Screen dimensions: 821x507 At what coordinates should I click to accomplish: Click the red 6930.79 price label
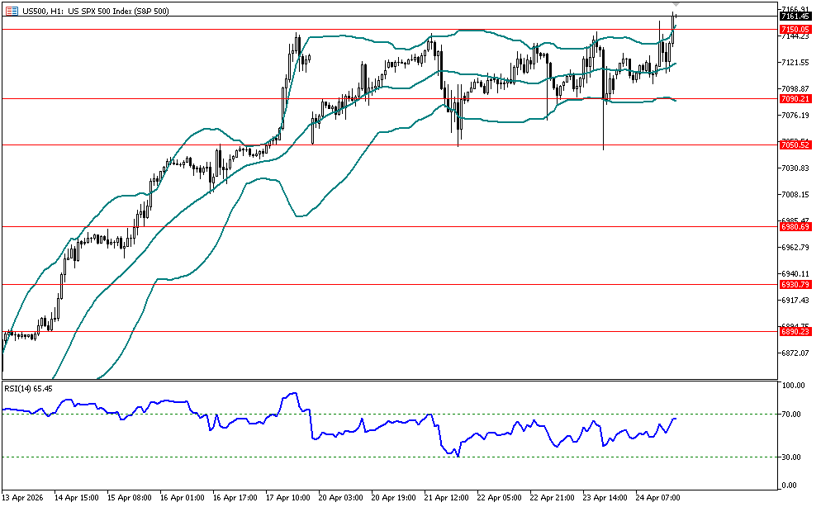pos(794,284)
